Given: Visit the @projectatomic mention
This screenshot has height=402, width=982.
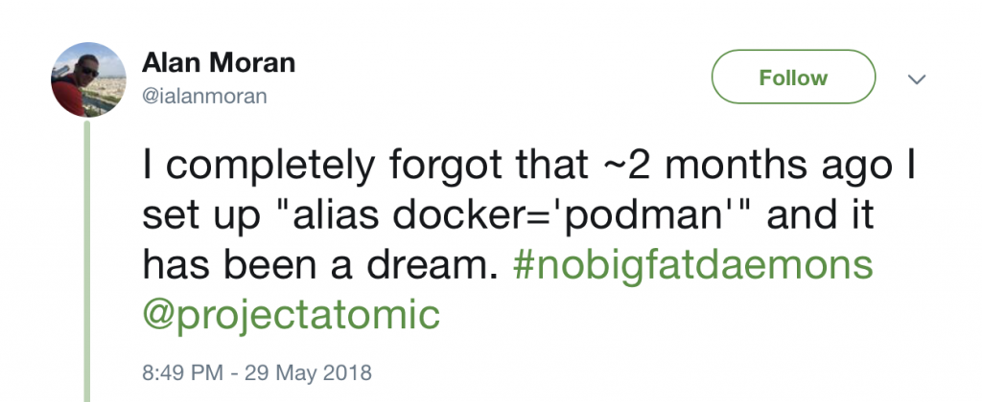Looking at the screenshot, I should [x=290, y=313].
